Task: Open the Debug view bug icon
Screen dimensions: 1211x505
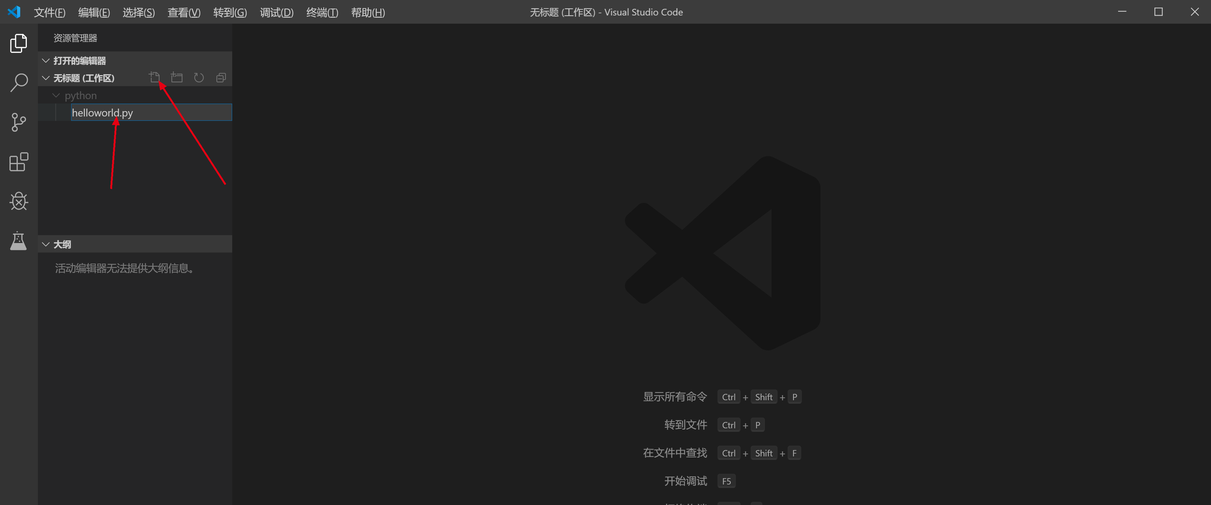Action: [x=19, y=202]
